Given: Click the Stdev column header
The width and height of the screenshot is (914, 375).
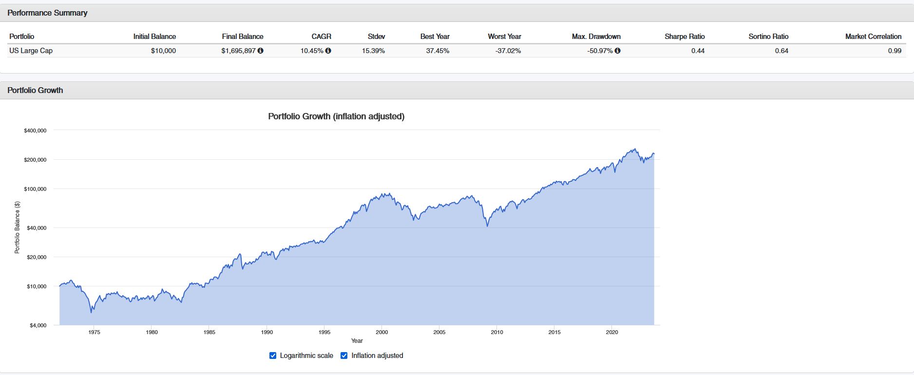Looking at the screenshot, I should 376,37.
